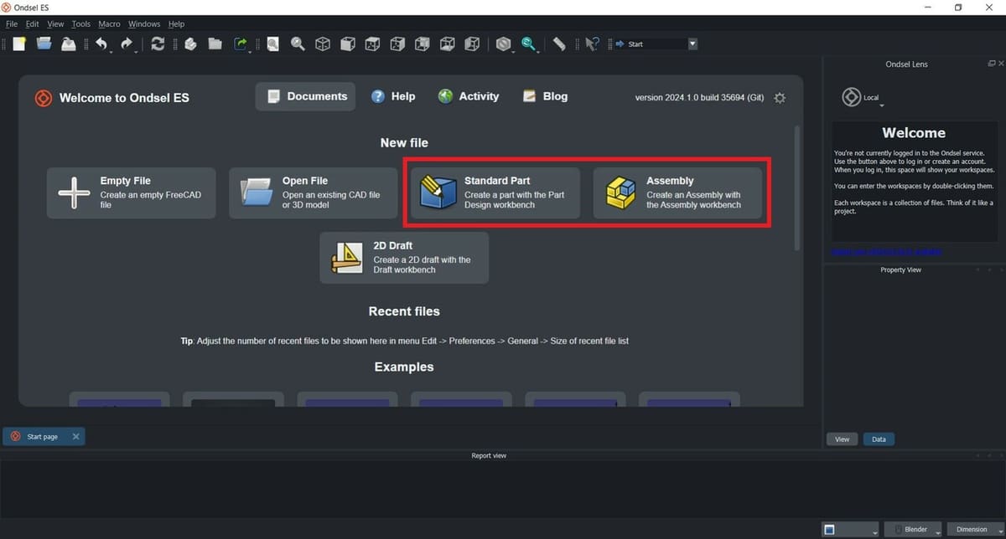Open the Windows menu
Viewport: 1006px width, 539px height.
click(x=144, y=24)
